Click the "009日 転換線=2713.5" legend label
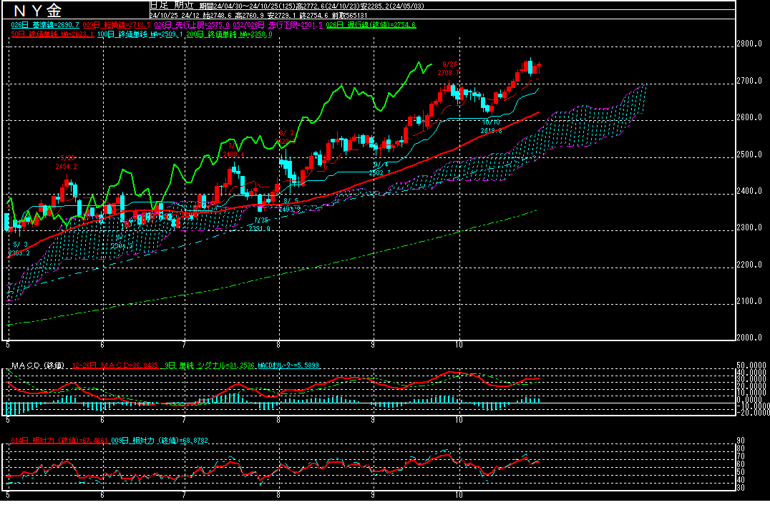Viewport: 770px width, 505px height. (x=117, y=25)
